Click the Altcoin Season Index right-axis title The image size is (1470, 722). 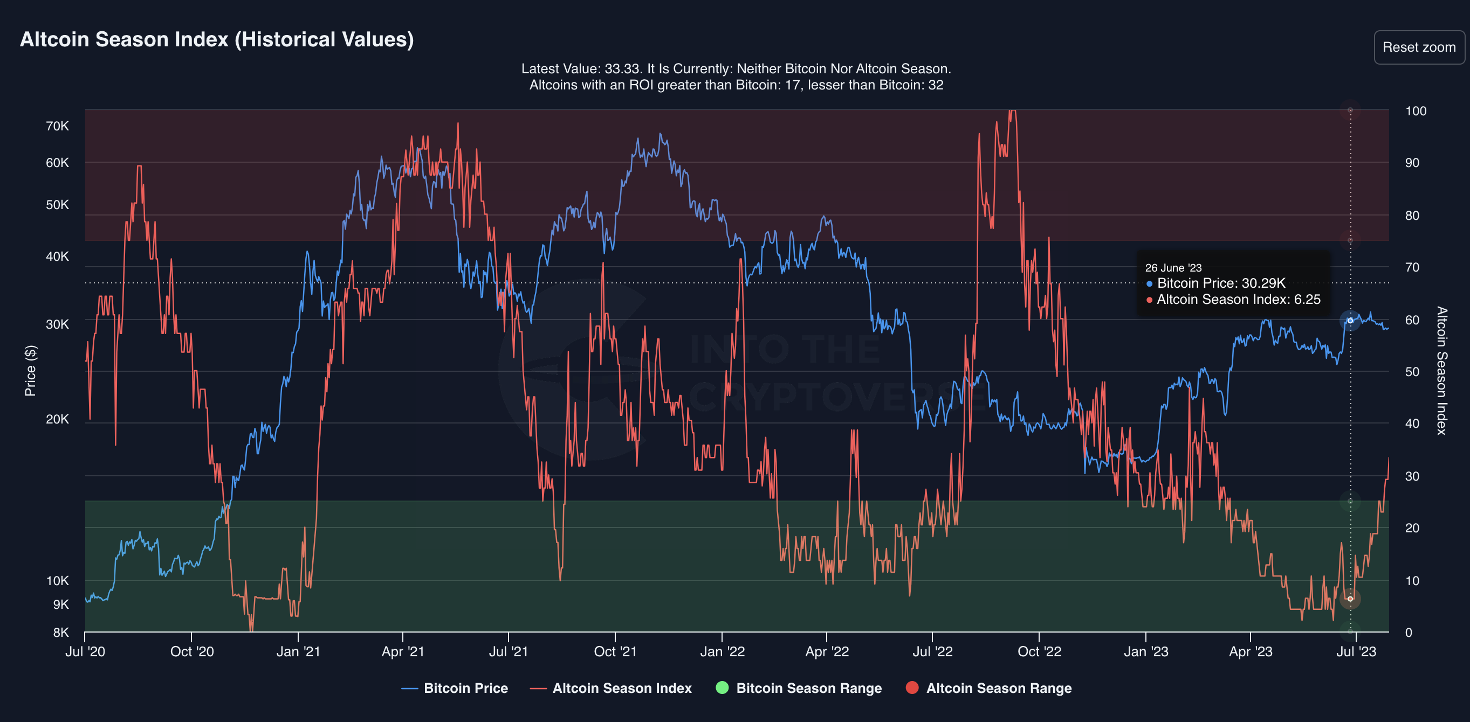pyautogui.click(x=1441, y=371)
